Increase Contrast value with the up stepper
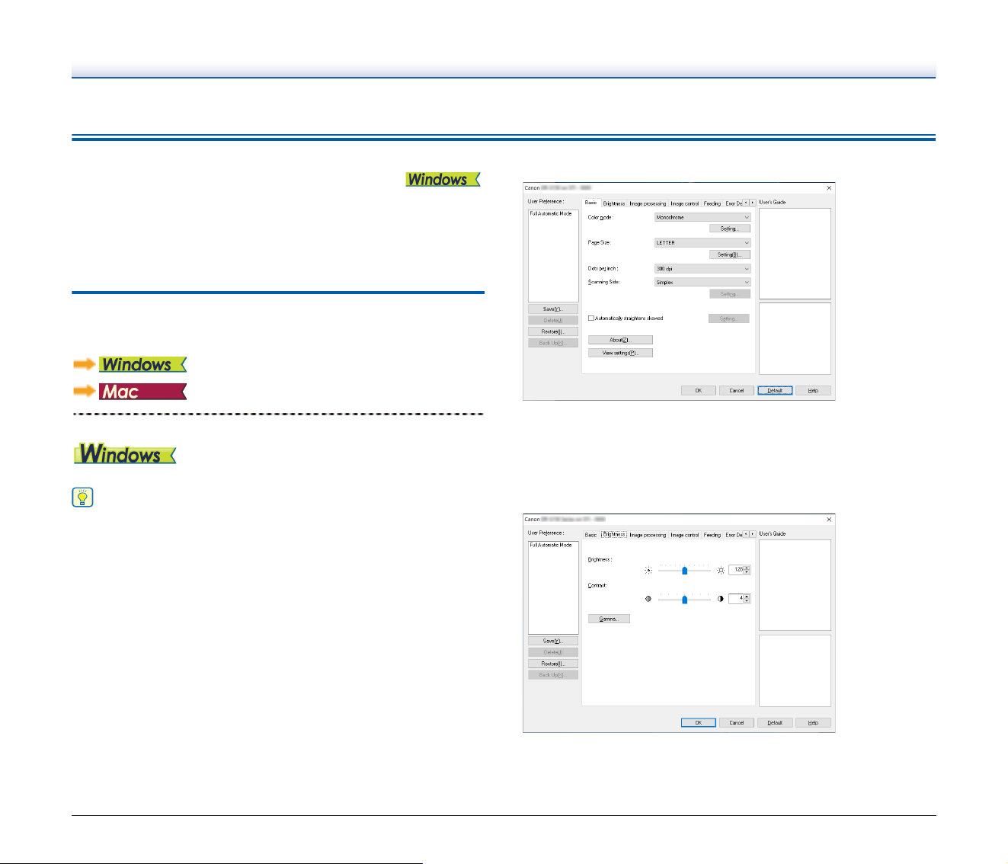 (x=747, y=597)
